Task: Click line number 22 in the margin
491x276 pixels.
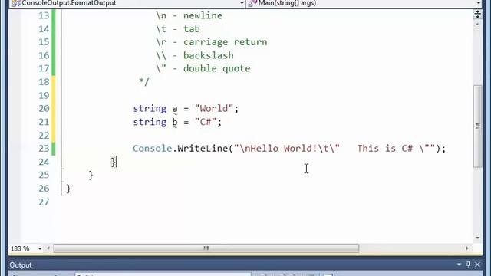Action: coord(44,136)
